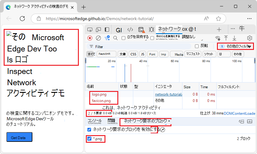Screen dimensions: 257x154
Task: Filter by その他 type requests
Action: click(238, 54)
